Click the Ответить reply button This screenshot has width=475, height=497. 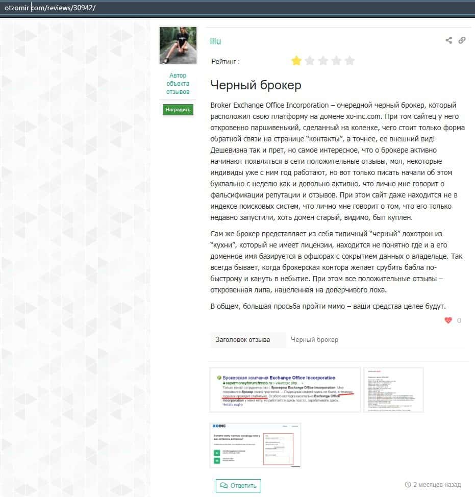click(x=238, y=486)
